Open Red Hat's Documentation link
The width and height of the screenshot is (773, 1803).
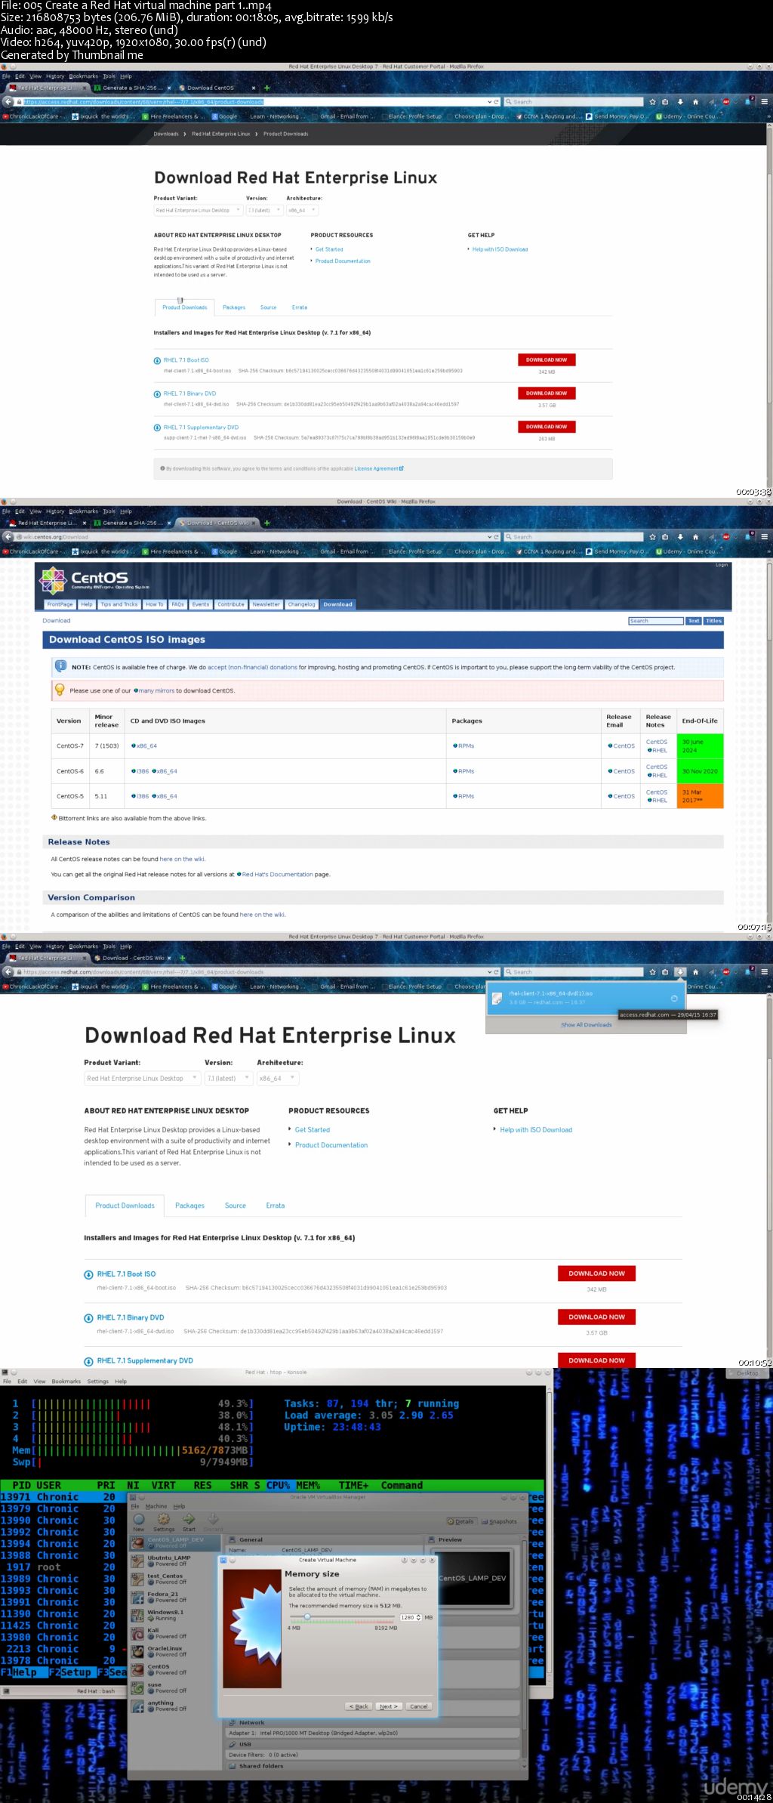tap(277, 874)
